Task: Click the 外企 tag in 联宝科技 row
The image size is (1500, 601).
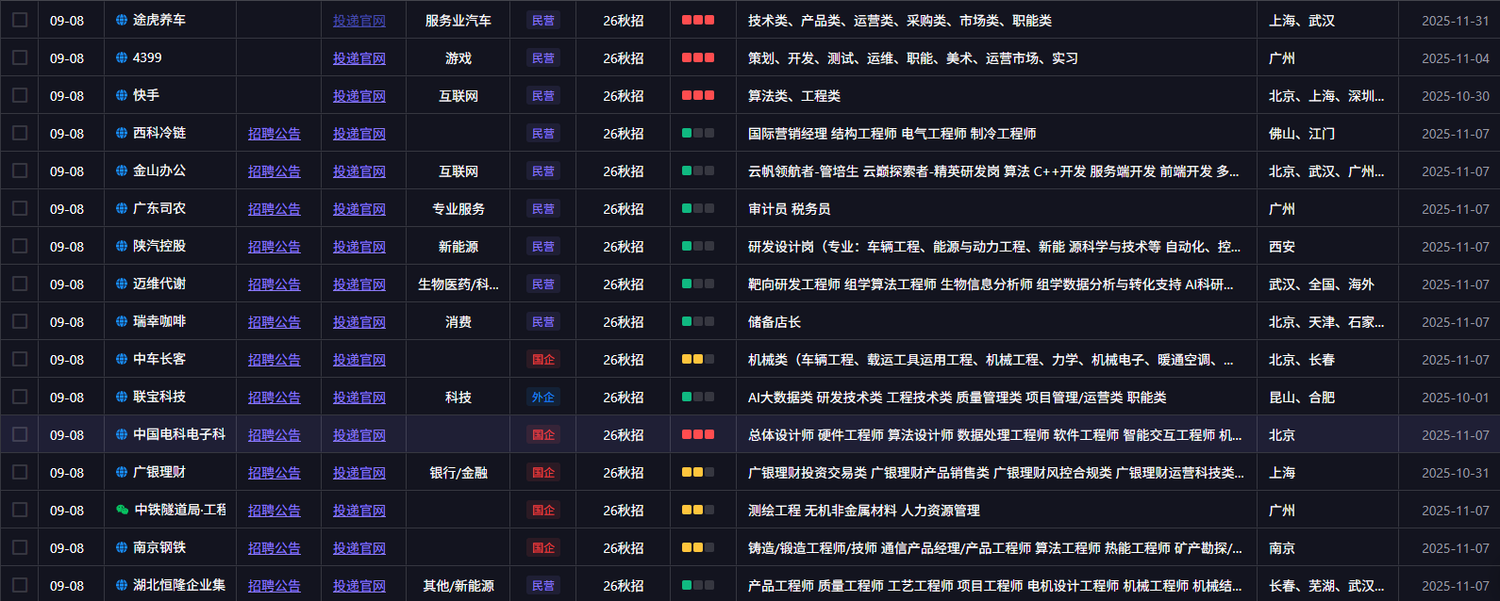Action: pos(543,397)
